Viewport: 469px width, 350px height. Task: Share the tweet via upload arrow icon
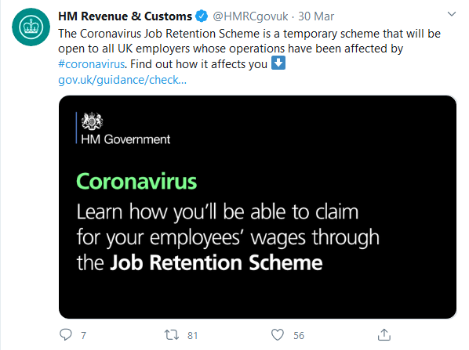pyautogui.click(x=384, y=334)
